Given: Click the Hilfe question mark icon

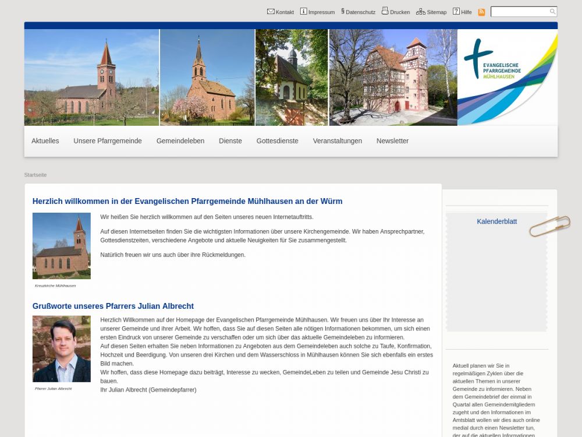Looking at the screenshot, I should [456, 11].
